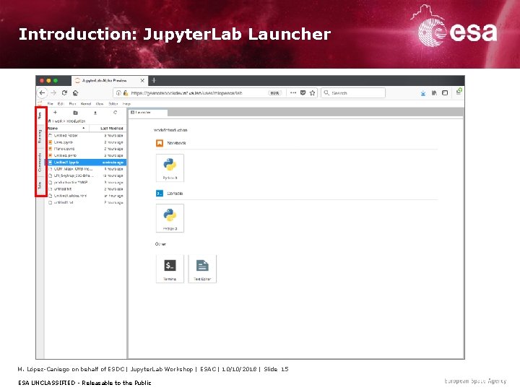Open the Kernel menu

click(86, 104)
